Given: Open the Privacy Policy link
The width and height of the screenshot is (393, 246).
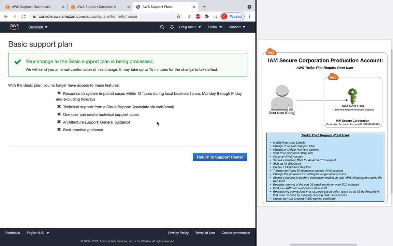Looking at the screenshot, I should [x=178, y=233].
